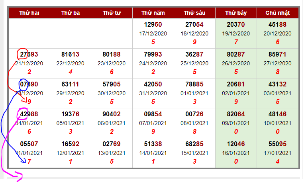This screenshot has width=306, height=182.
Task: Click the red digit 7 under 11/01/2021
Action: tap(29, 162)
